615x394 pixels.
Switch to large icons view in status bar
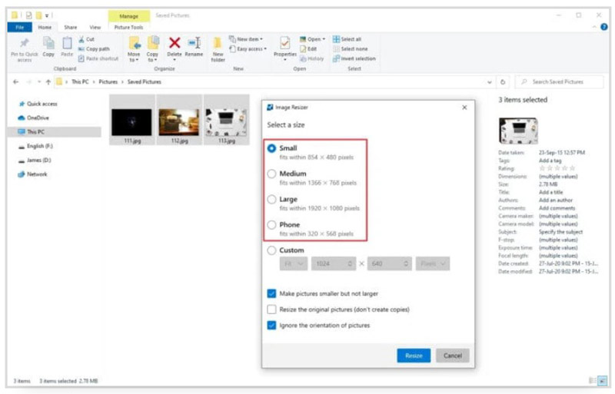tap(603, 380)
